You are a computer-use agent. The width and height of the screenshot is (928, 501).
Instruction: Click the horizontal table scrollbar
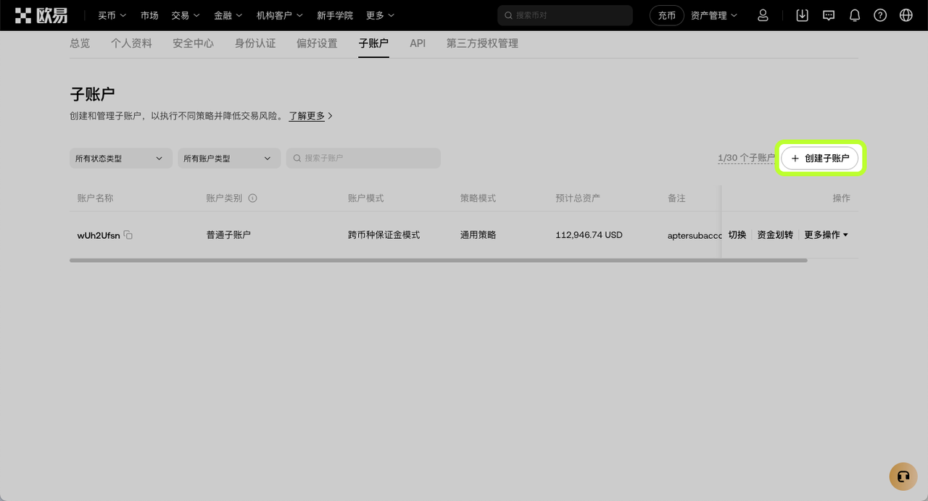point(438,260)
